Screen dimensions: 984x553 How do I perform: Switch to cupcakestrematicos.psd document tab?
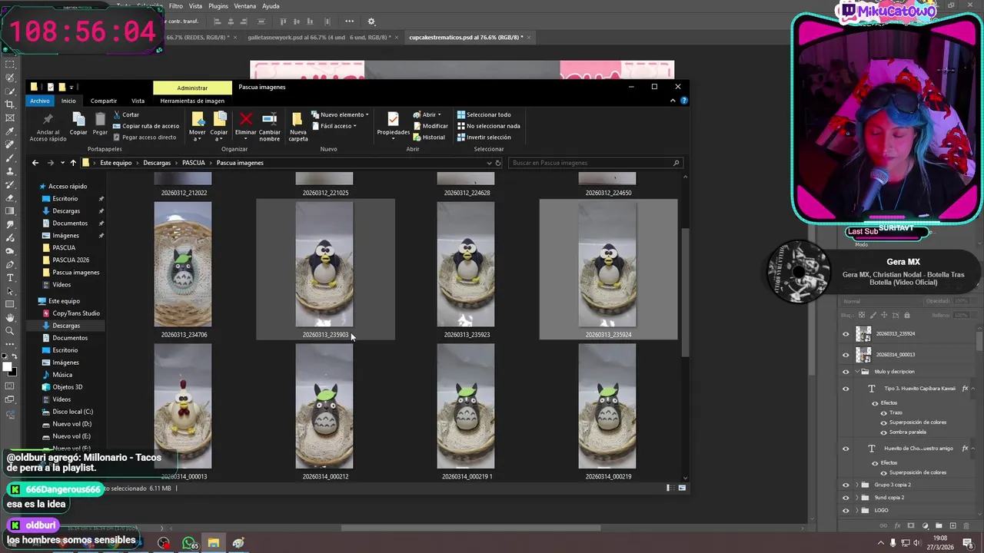466,37
